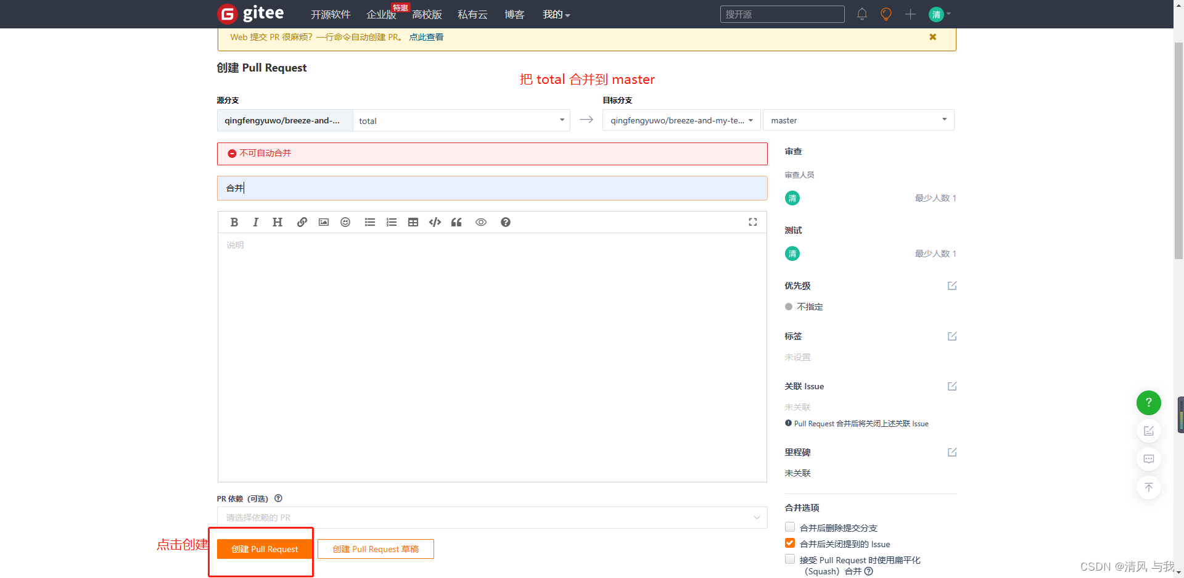Click PR 依赖 help question icon
Viewport: 1184px width, 578px height.
click(x=278, y=498)
